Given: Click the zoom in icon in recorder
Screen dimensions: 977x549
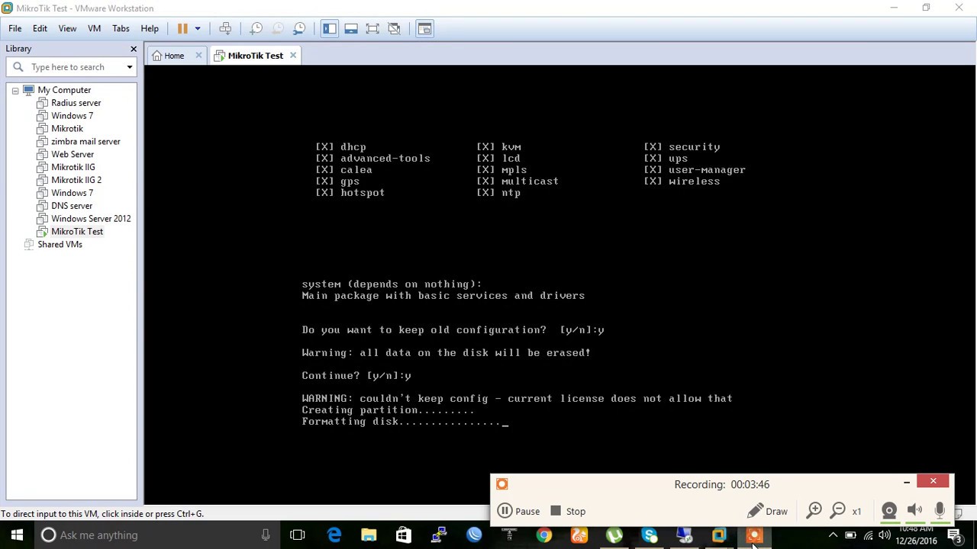Looking at the screenshot, I should (814, 511).
